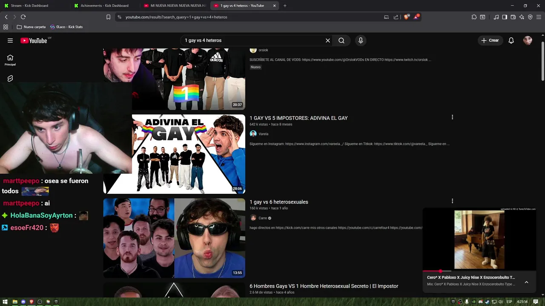Open Leo AI sparkle icon
Screen dimensions: 545x306
(522, 17)
